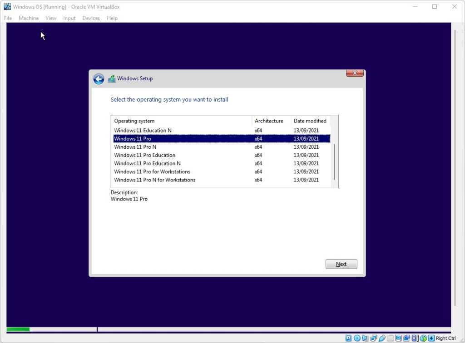The width and height of the screenshot is (465, 343).
Task: Click the audio status icon in status bar
Action: [x=365, y=338]
